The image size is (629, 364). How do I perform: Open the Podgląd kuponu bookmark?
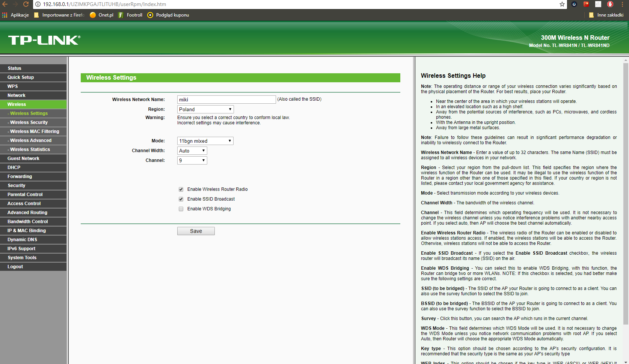pyautogui.click(x=168, y=15)
